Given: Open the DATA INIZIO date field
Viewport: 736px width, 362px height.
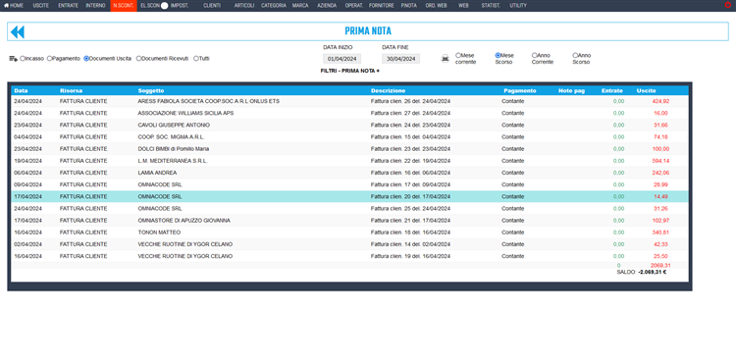Looking at the screenshot, I should (342, 59).
